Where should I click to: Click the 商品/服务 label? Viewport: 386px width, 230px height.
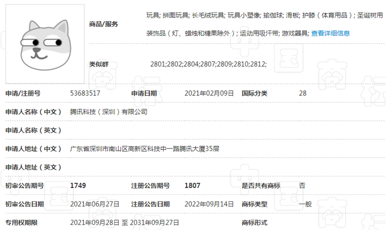pyautogui.click(x=104, y=24)
